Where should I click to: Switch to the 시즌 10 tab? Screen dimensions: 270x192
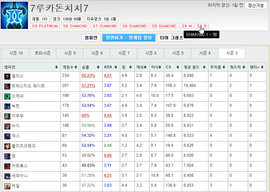[x=16, y=53]
